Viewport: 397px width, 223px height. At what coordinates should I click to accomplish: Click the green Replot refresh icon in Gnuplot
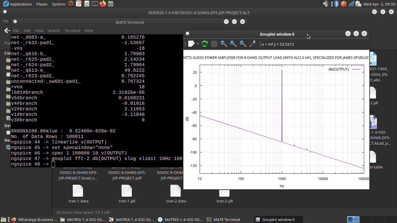coord(205,44)
